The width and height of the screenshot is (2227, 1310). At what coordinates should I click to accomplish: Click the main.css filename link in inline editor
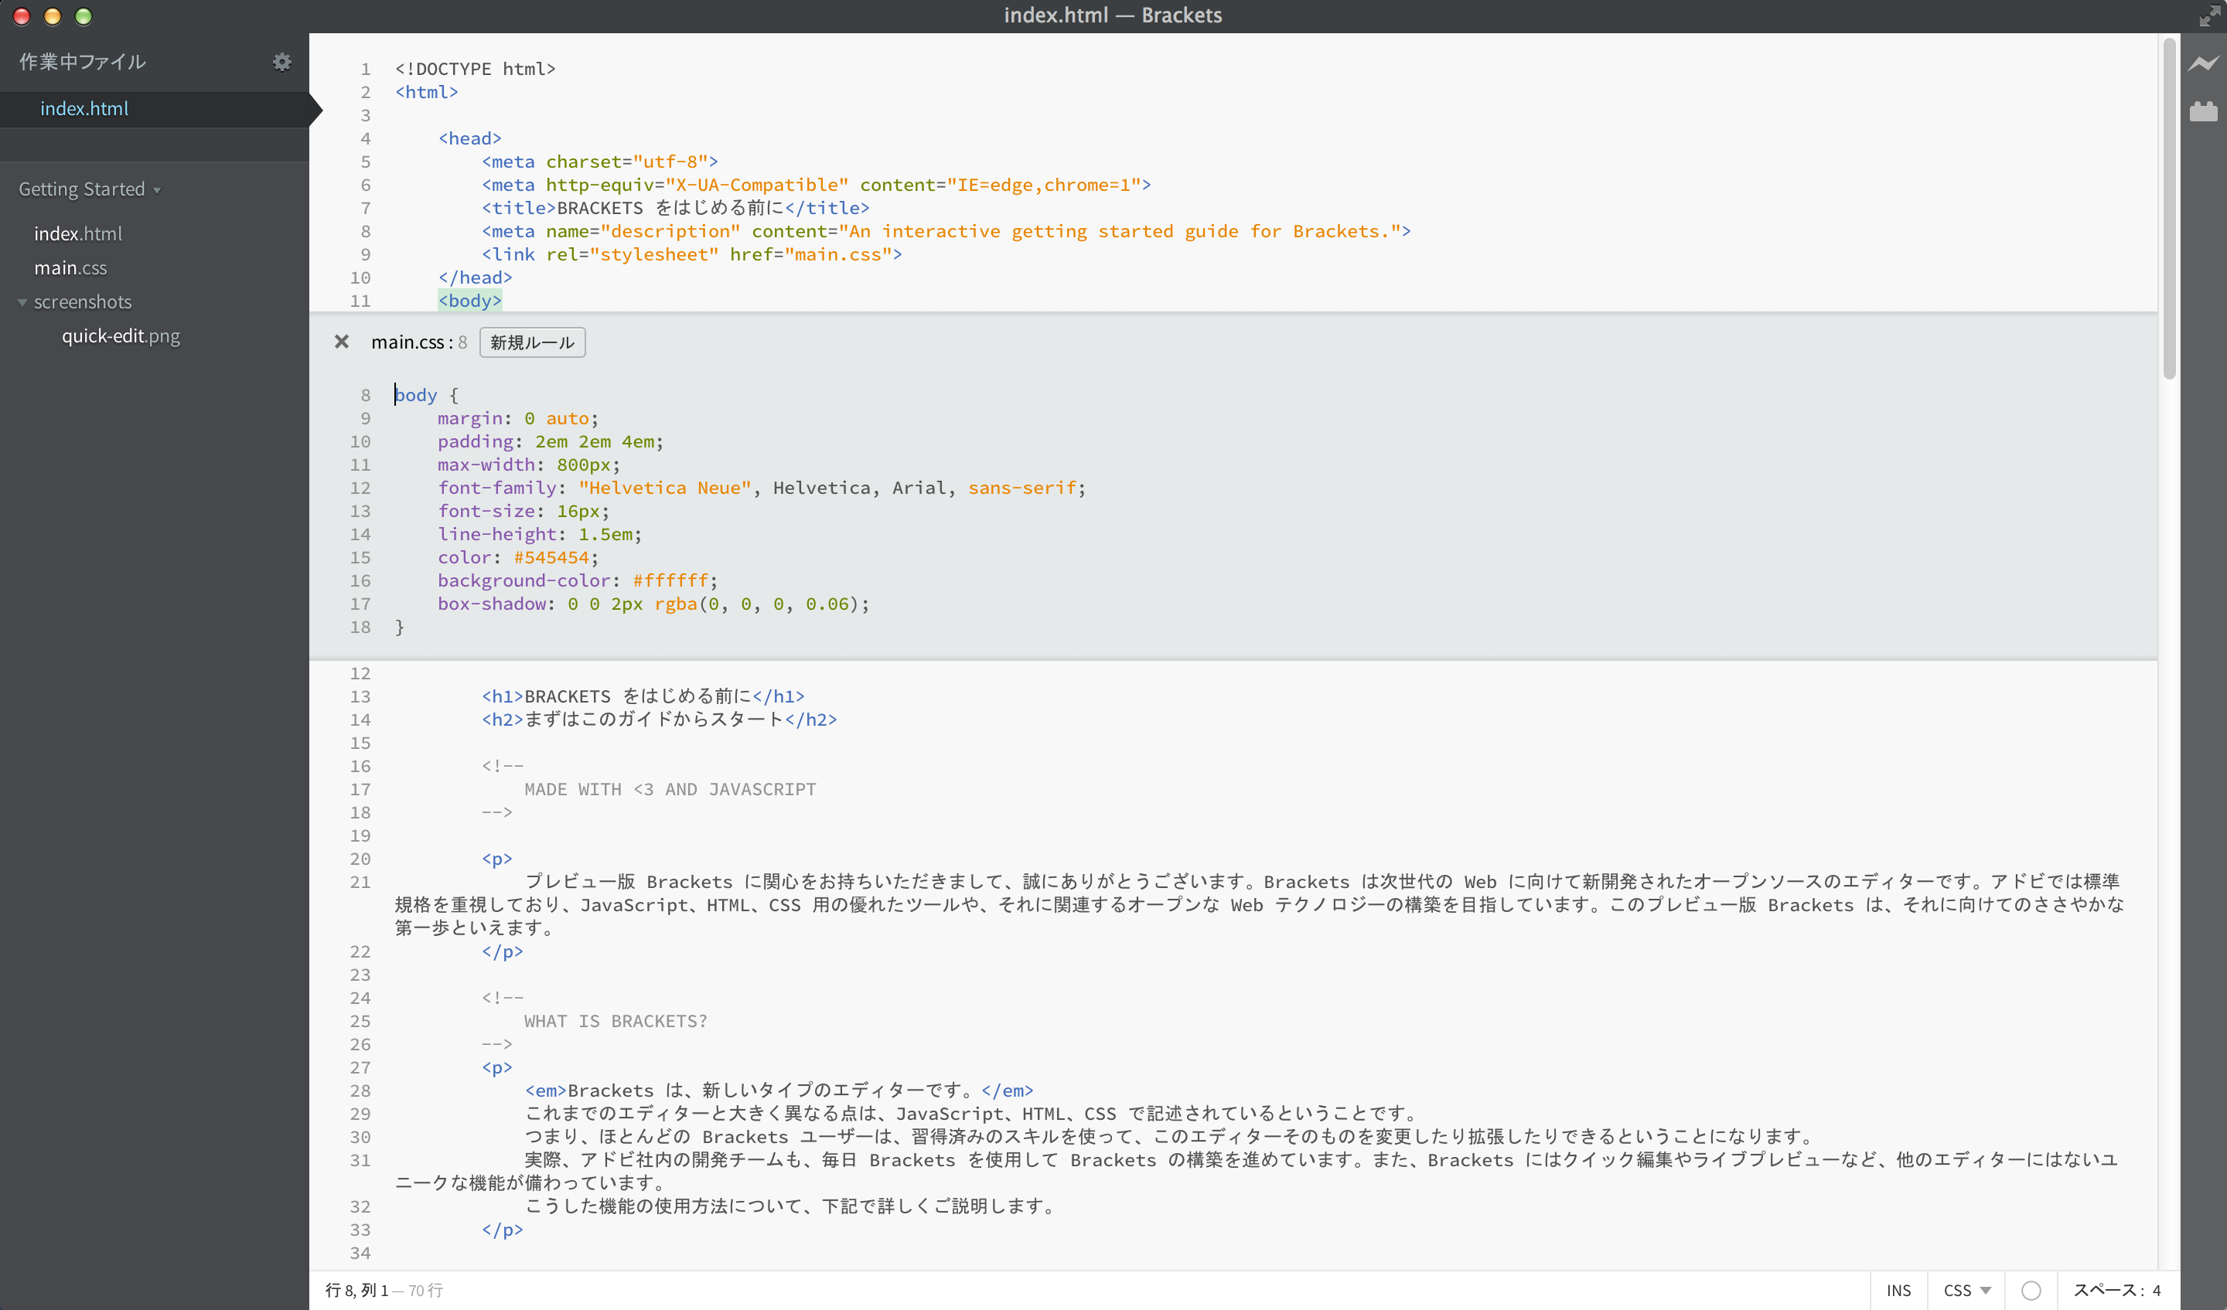pyautogui.click(x=408, y=342)
